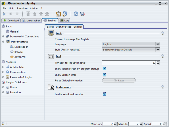
Task: Move selection down one position icon
Action: (x=41, y=14)
